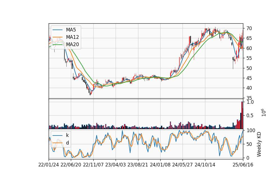Click the volume axis value 1.0
This screenshot has width=270, height=194.
click(250, 102)
